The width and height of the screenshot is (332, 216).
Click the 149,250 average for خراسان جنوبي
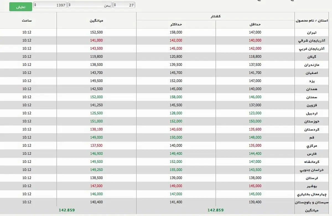pos(97,170)
